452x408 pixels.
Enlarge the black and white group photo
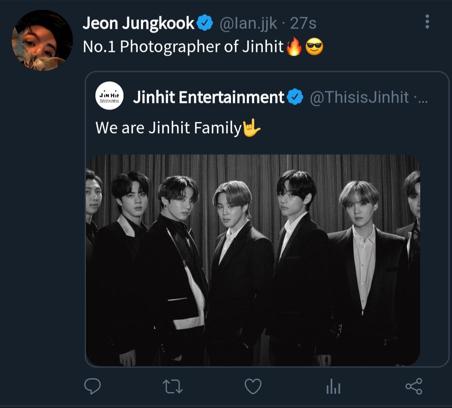tap(253, 260)
